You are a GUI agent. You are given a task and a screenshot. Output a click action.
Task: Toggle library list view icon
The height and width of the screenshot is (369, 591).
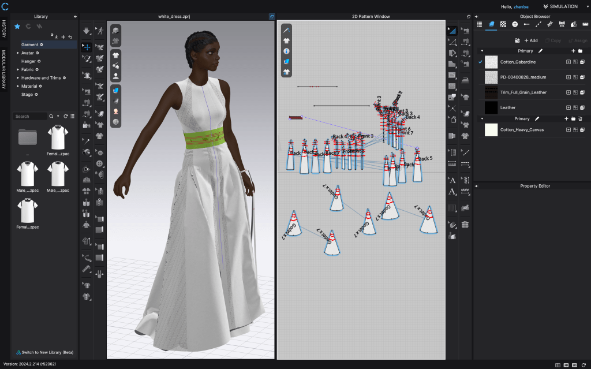pyautogui.click(x=72, y=116)
